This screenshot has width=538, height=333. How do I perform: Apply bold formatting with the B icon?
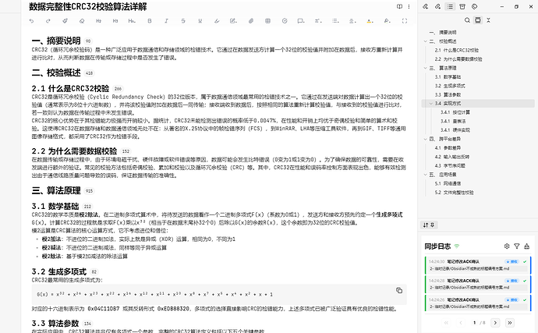[150, 21]
